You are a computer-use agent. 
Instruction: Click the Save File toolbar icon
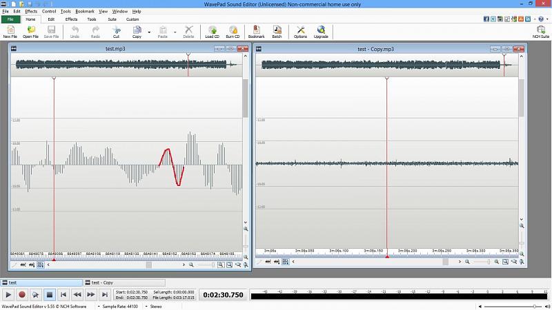point(51,32)
